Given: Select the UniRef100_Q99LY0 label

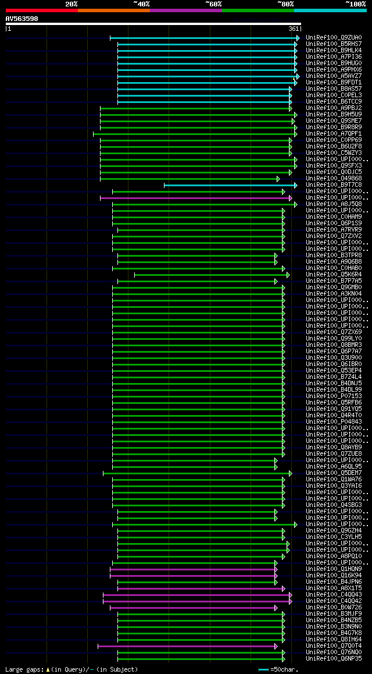Looking at the screenshot, I should (334, 339).
